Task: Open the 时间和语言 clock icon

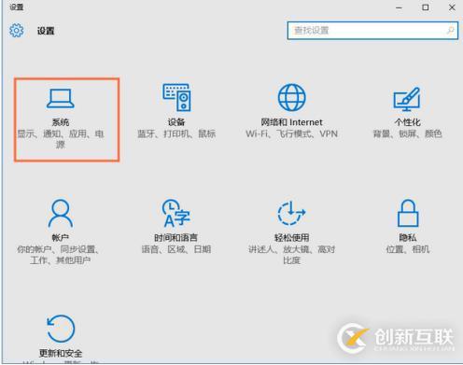Action: click(176, 214)
